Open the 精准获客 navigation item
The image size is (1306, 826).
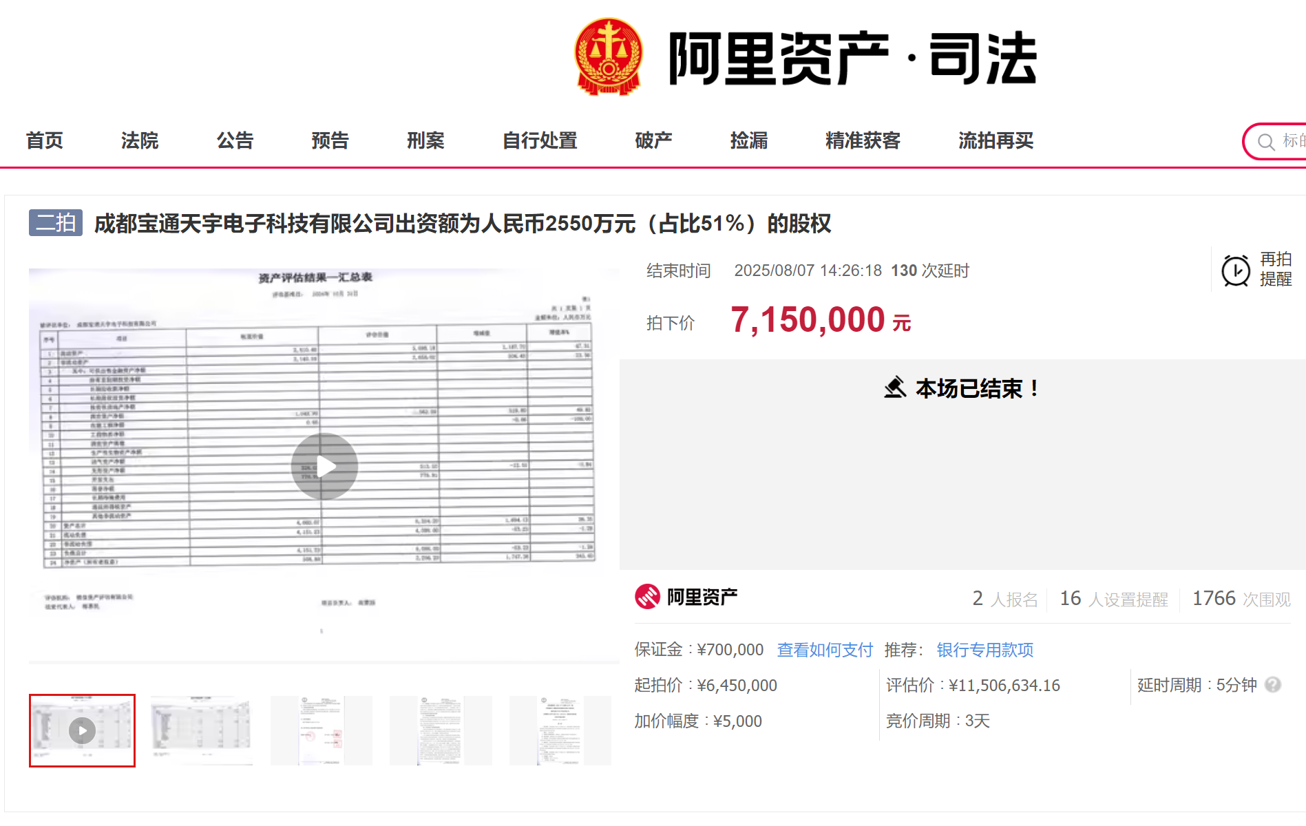(x=863, y=140)
